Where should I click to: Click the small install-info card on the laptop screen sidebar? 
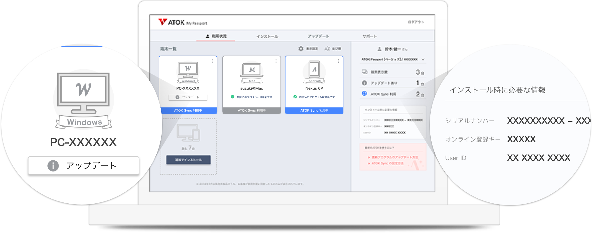tap(393, 122)
